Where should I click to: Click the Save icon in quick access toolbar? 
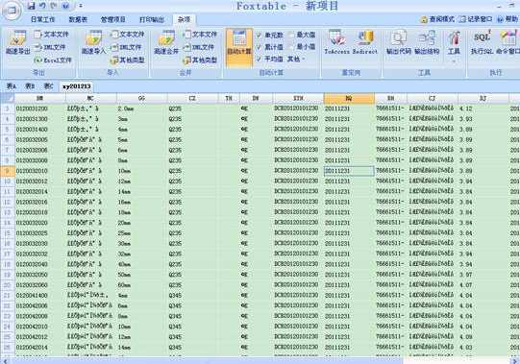pos(31,6)
